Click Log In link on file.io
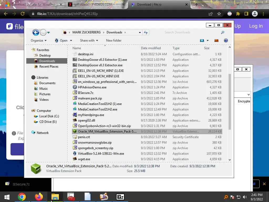 tap(256, 26)
